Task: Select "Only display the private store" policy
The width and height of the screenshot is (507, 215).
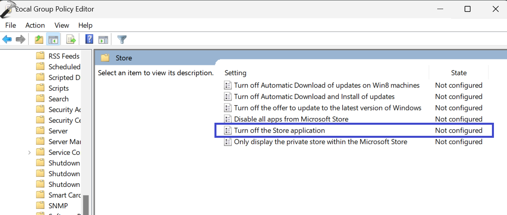Action: click(x=320, y=142)
